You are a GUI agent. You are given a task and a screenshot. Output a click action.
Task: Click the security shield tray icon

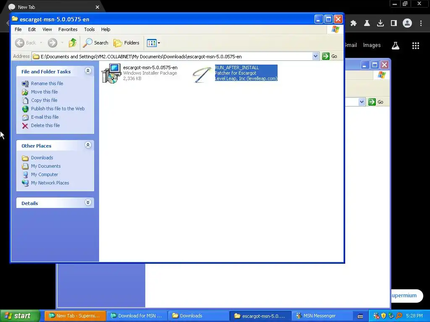(384, 316)
